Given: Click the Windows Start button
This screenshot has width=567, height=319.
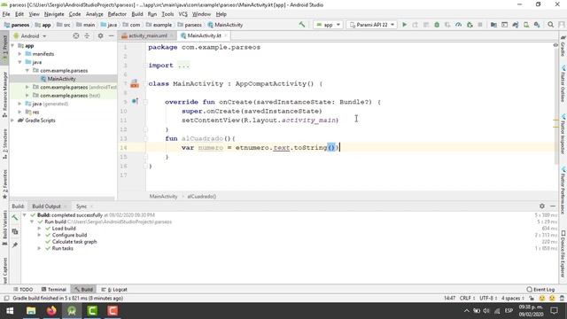Looking at the screenshot, I should click(10, 311).
